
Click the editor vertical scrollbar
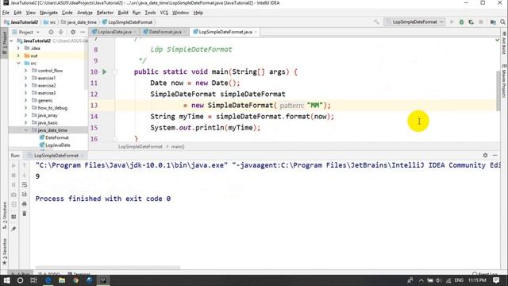(x=498, y=91)
